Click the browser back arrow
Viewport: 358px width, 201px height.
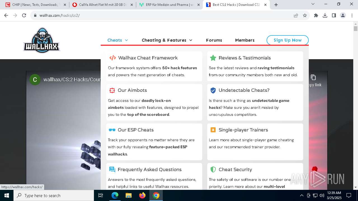[6, 15]
